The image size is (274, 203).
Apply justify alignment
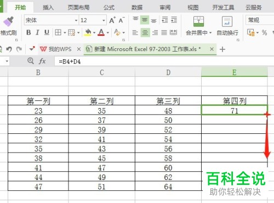[x=164, y=32]
